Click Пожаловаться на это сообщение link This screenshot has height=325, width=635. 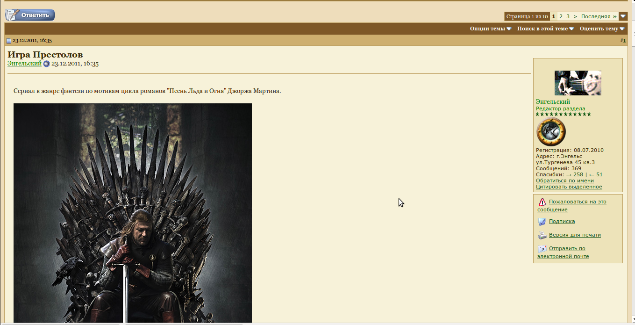(572, 206)
